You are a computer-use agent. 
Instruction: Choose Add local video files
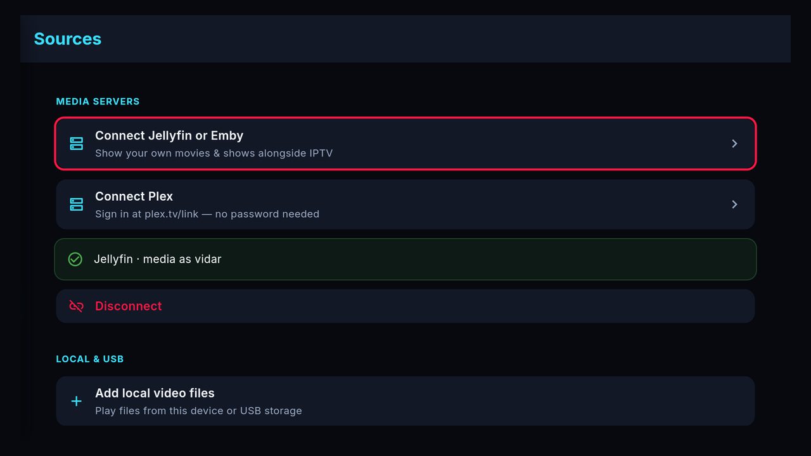[405, 401]
